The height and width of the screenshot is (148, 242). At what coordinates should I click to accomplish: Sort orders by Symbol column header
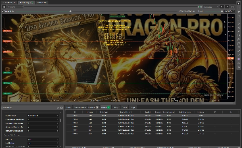[x=148, y=112]
